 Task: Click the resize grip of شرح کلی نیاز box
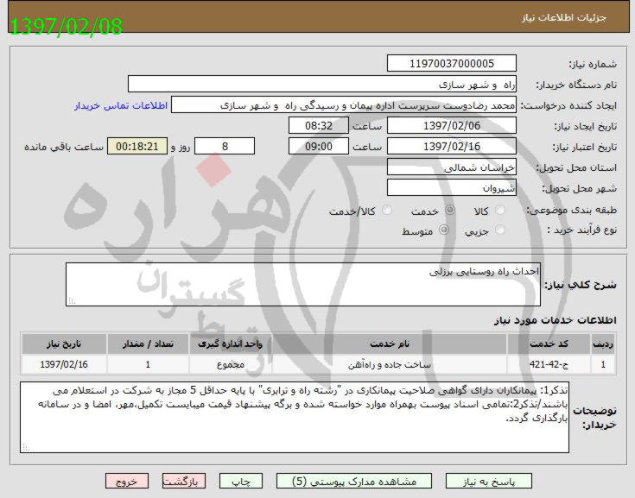71,300
